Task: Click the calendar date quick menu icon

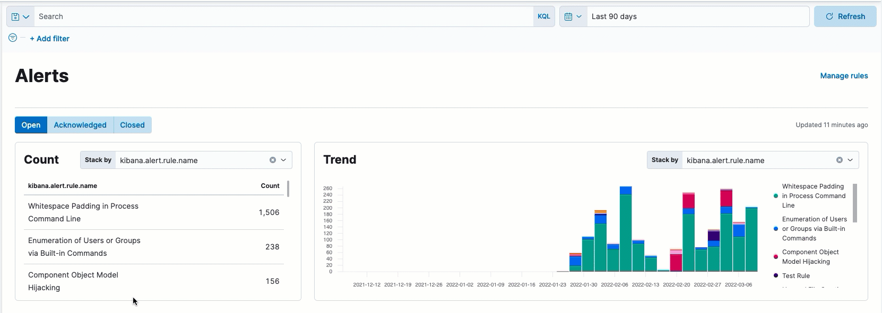Action: click(573, 16)
